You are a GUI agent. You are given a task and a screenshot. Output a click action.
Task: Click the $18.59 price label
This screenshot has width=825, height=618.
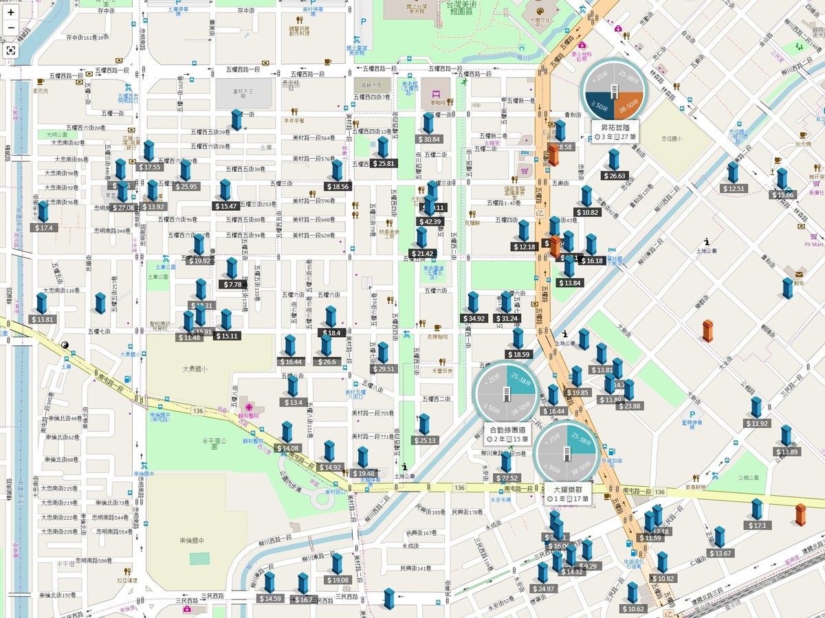pos(518,354)
